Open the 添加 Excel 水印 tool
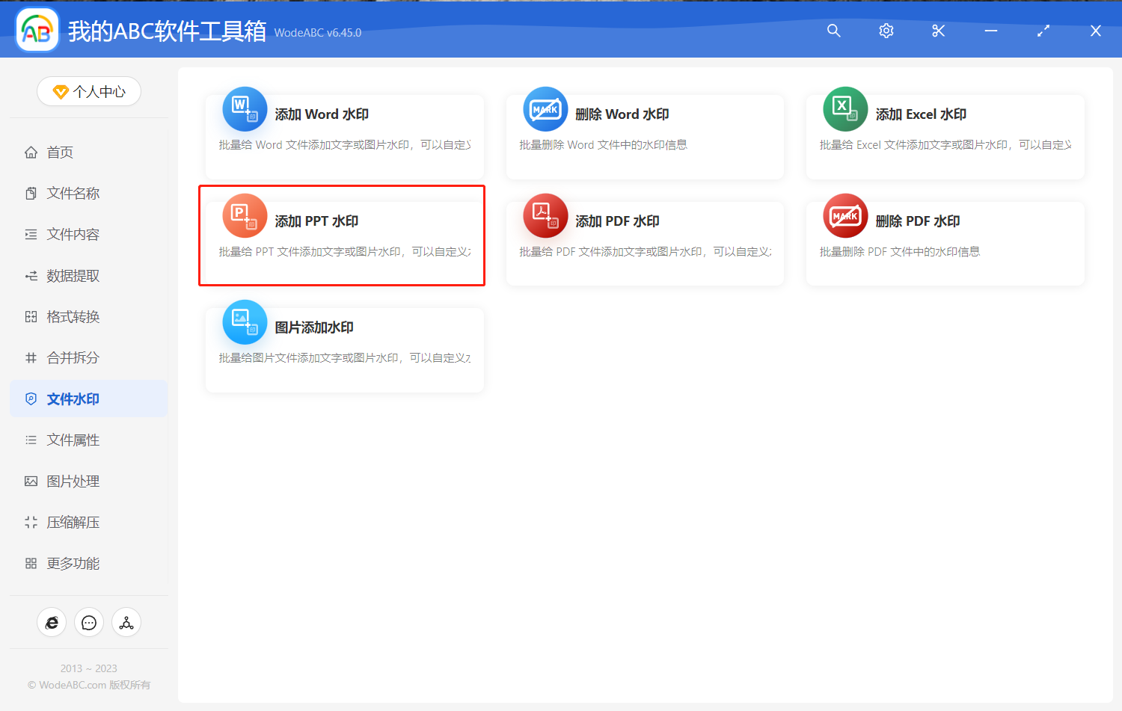The image size is (1122, 711). (x=945, y=137)
